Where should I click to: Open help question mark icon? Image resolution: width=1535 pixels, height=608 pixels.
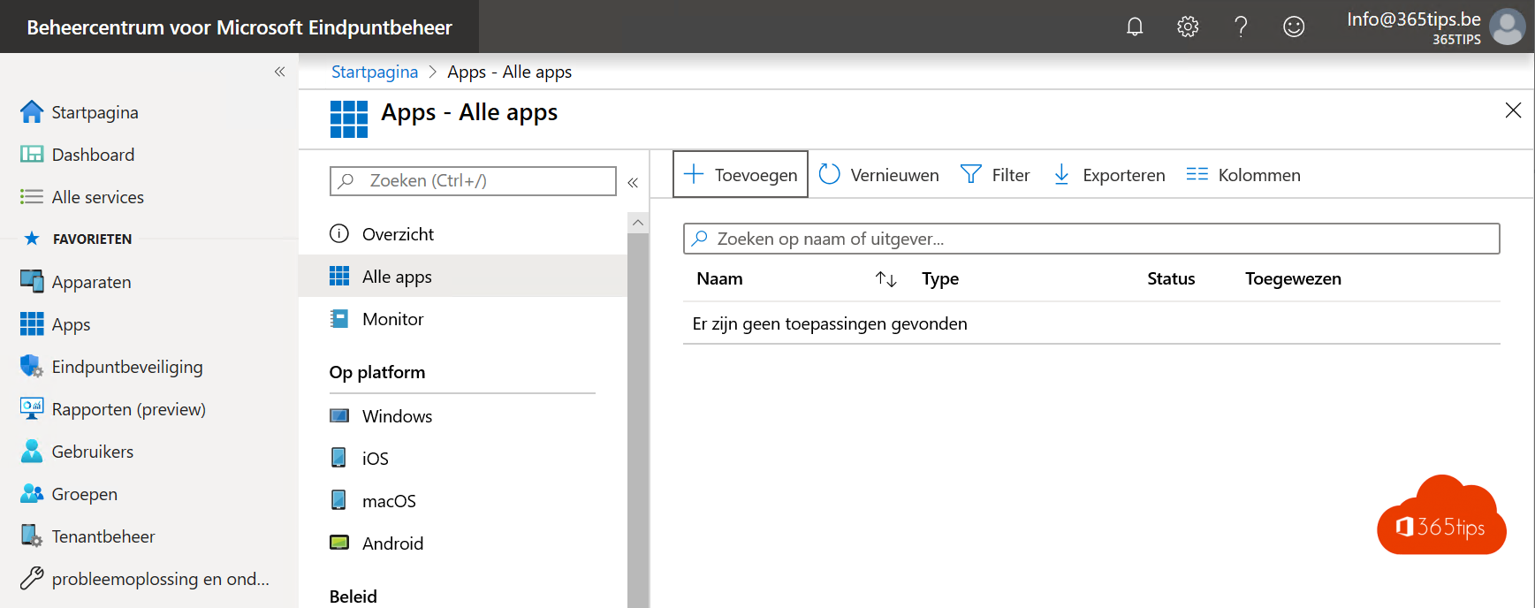[1241, 27]
